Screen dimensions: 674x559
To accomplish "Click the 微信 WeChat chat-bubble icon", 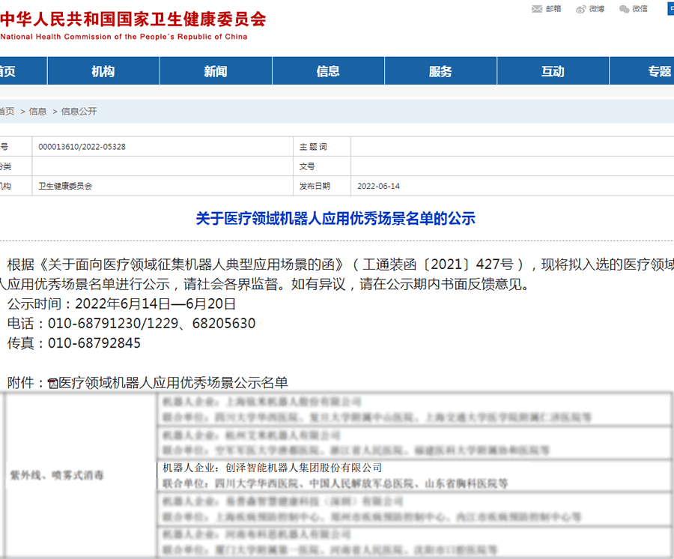I will (625, 9).
